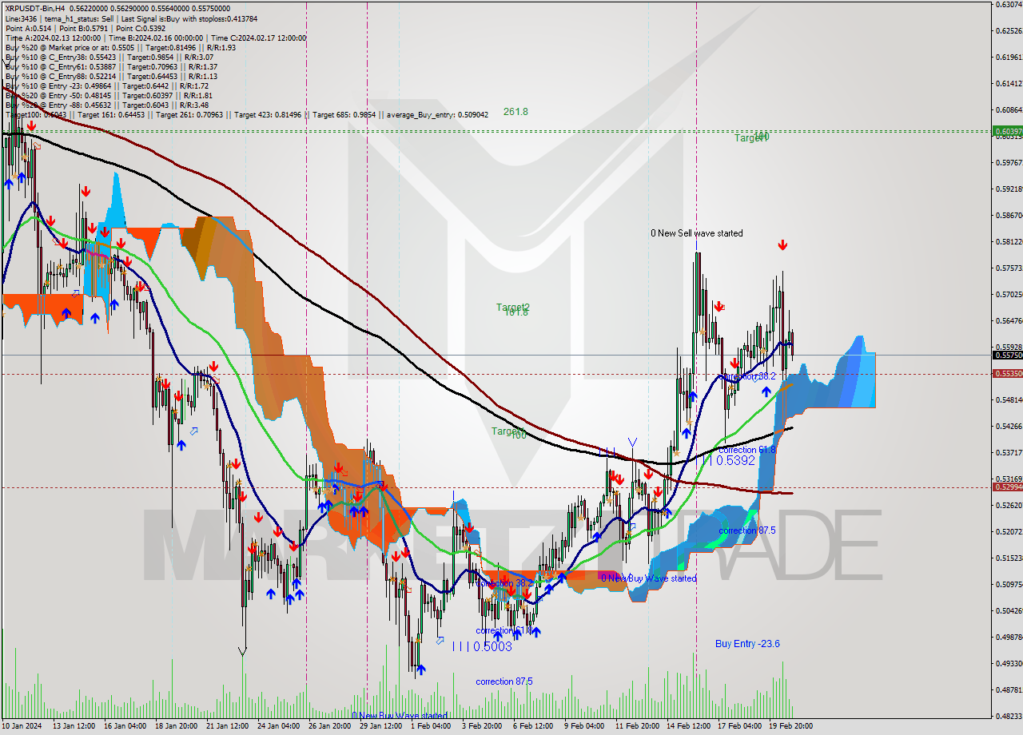
Task: Select the '18 Jan 20:00' date label
Action: 178,726
